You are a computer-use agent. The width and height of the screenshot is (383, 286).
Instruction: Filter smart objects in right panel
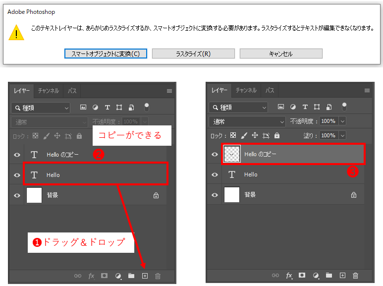[x=329, y=107]
